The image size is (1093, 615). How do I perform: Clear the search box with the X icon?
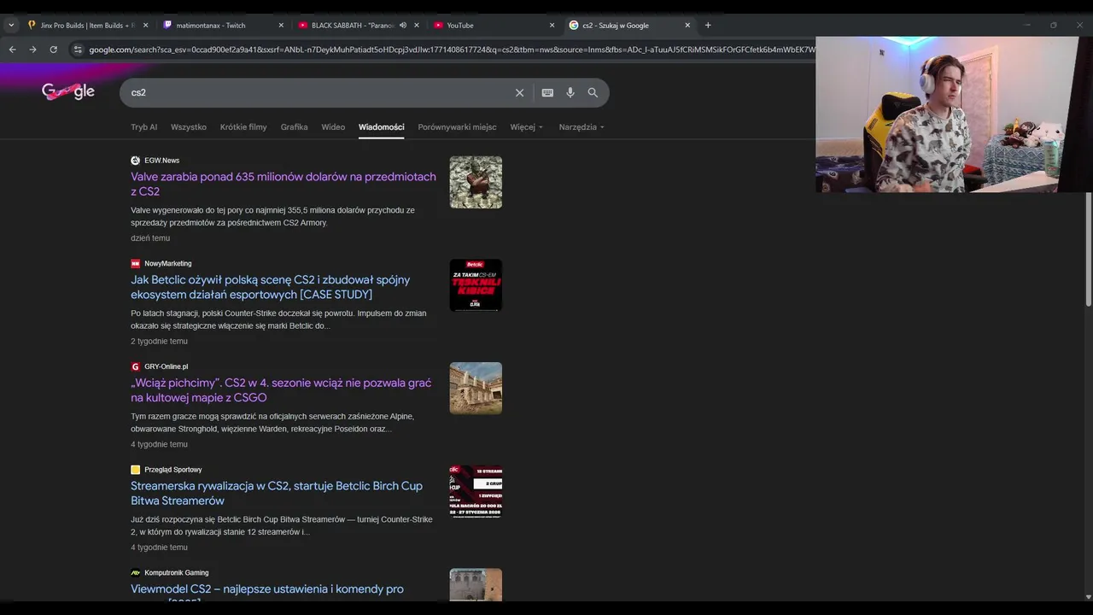(519, 92)
